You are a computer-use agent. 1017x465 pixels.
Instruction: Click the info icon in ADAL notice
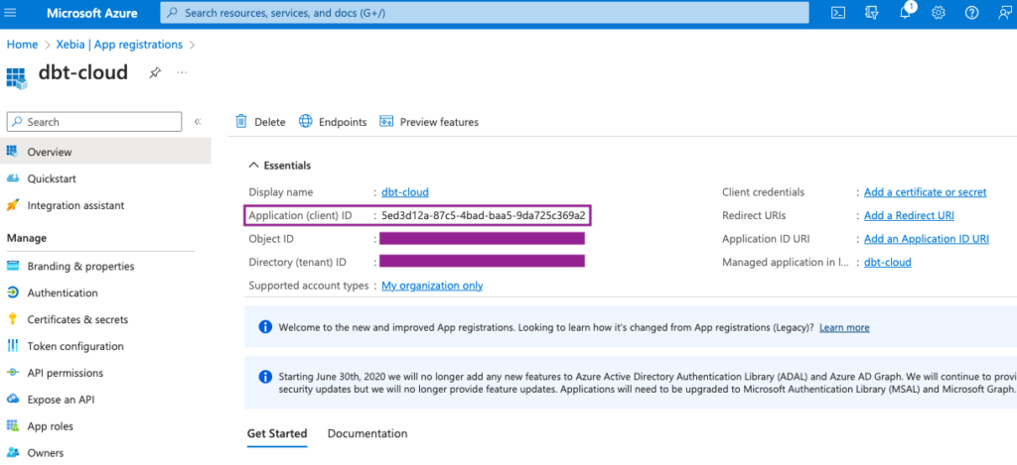pyautogui.click(x=264, y=377)
